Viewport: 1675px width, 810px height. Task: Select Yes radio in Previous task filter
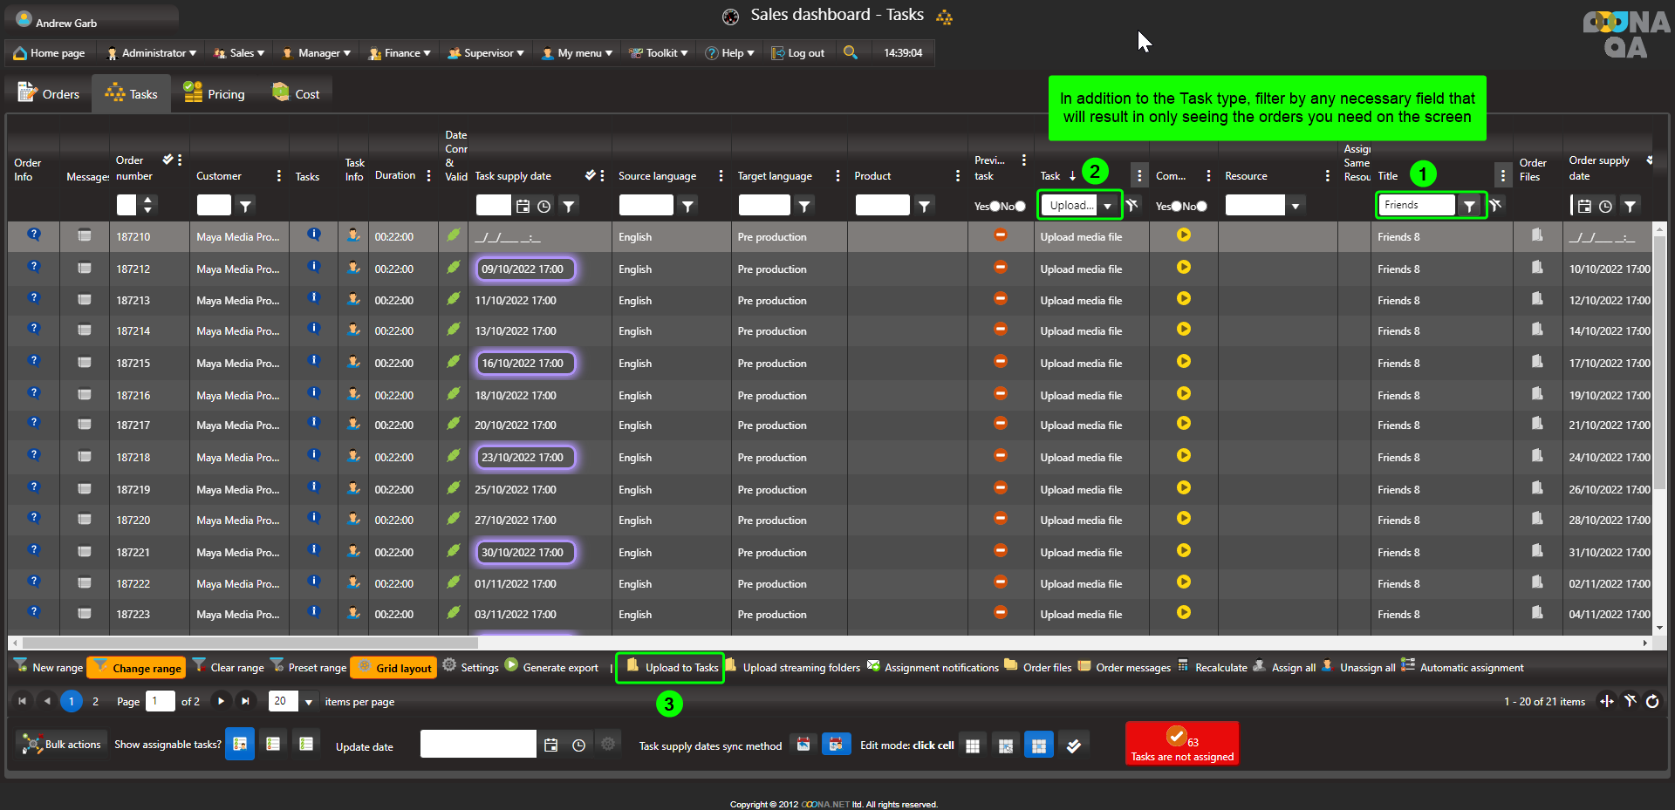(x=995, y=207)
